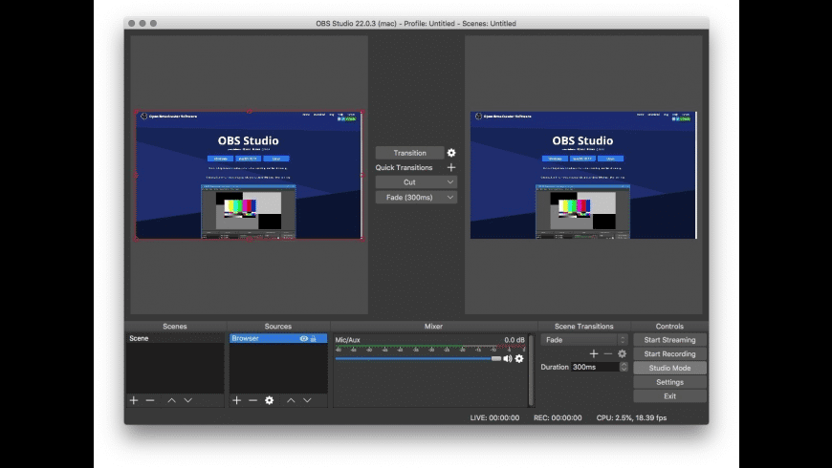Open source properties gear in Sources panel
The width and height of the screenshot is (832, 468).
click(x=270, y=400)
